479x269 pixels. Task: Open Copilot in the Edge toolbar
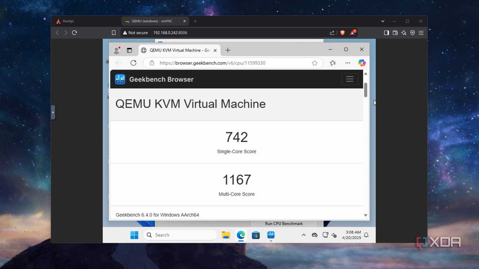(x=362, y=63)
